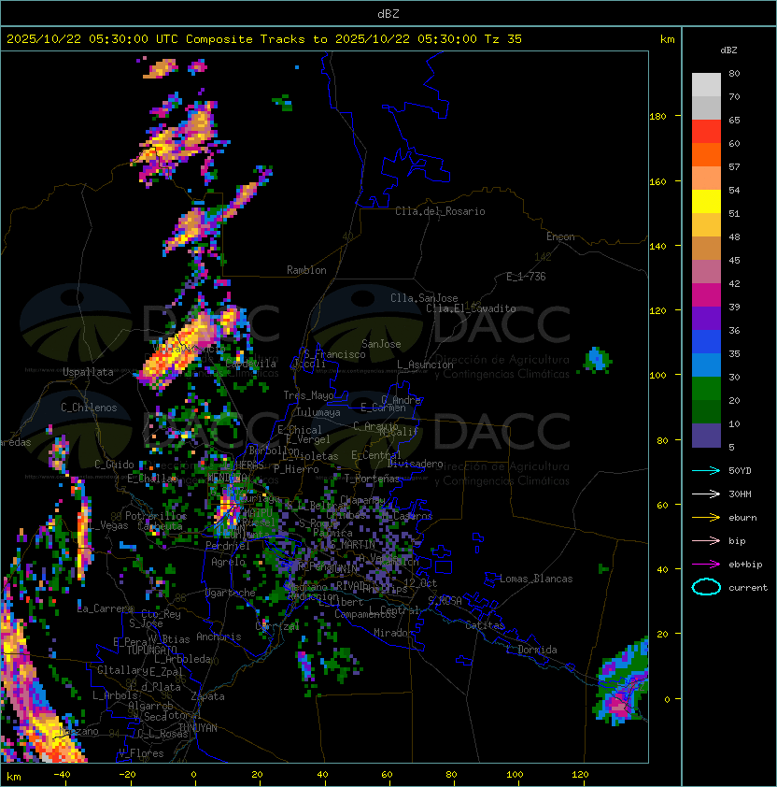Click the L_Asuncion place label
The width and height of the screenshot is (777, 787).
425,365
